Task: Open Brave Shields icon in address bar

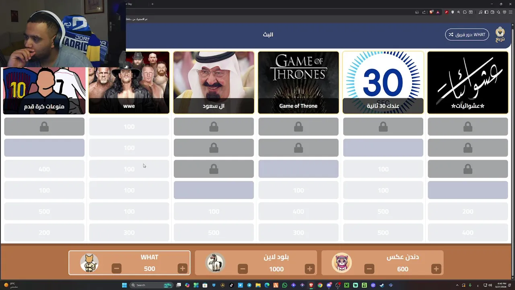Action: 431,12
